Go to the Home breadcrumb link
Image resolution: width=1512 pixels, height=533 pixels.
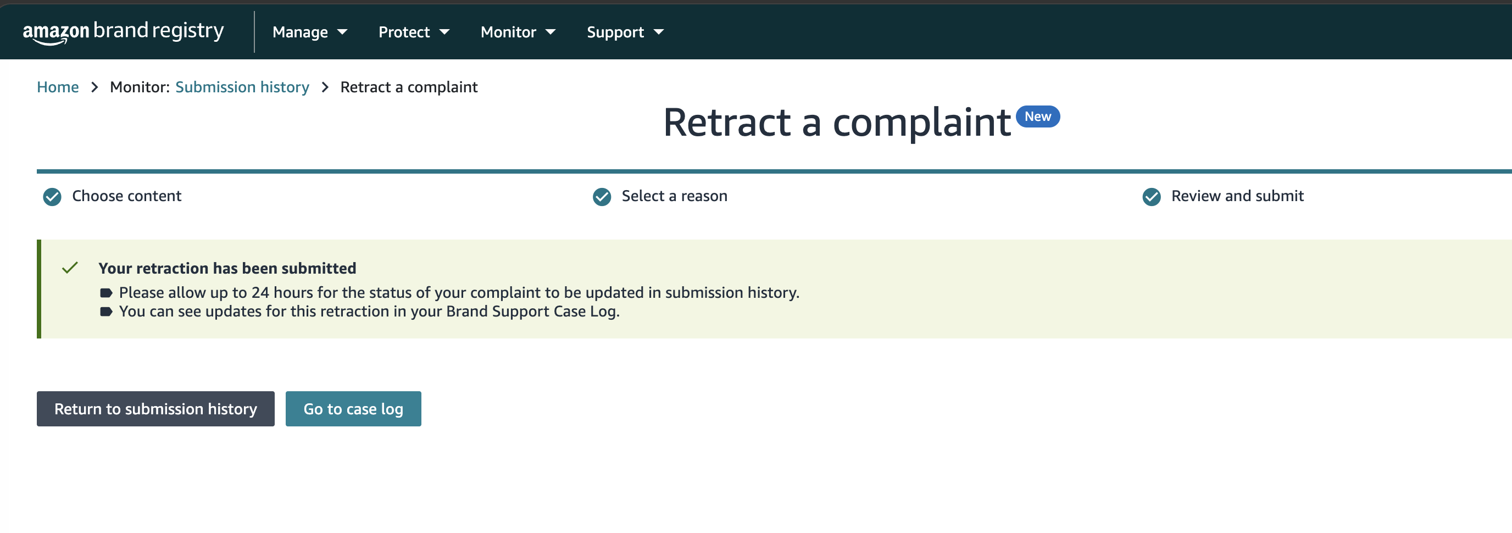coord(58,87)
